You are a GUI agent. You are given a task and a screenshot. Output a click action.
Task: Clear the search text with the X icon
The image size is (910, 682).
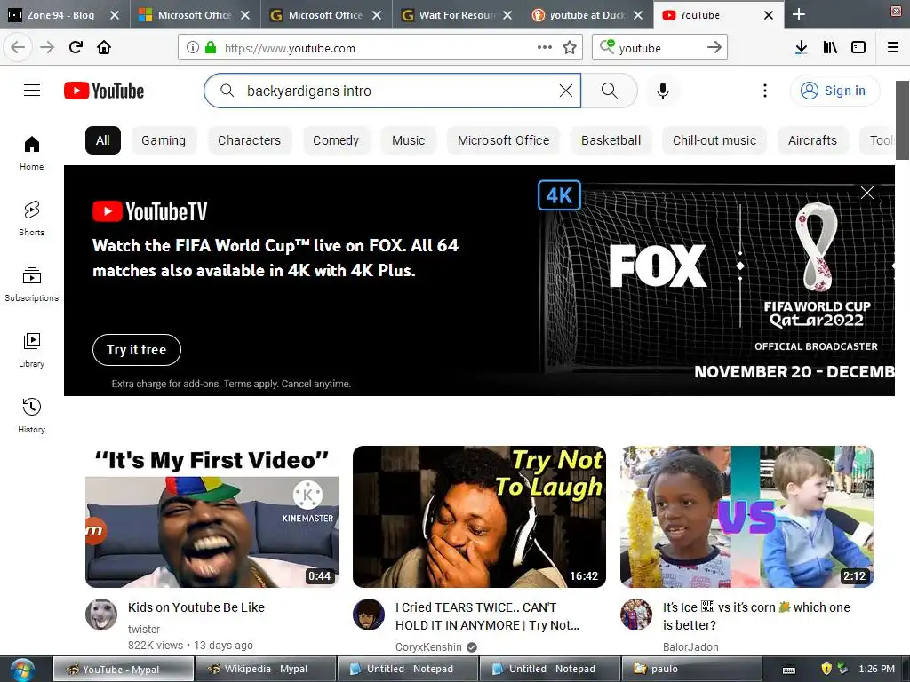[565, 91]
